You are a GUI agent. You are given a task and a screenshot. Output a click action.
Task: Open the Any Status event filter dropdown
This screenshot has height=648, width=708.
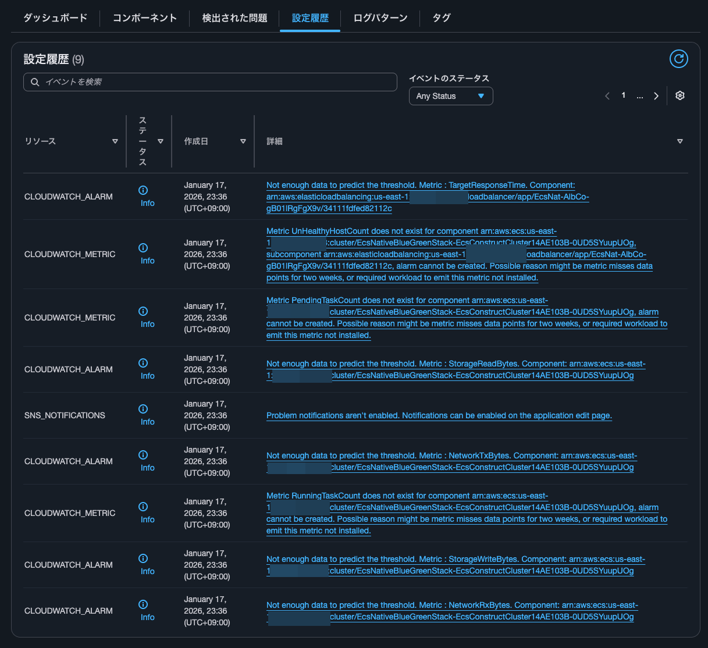tap(450, 96)
